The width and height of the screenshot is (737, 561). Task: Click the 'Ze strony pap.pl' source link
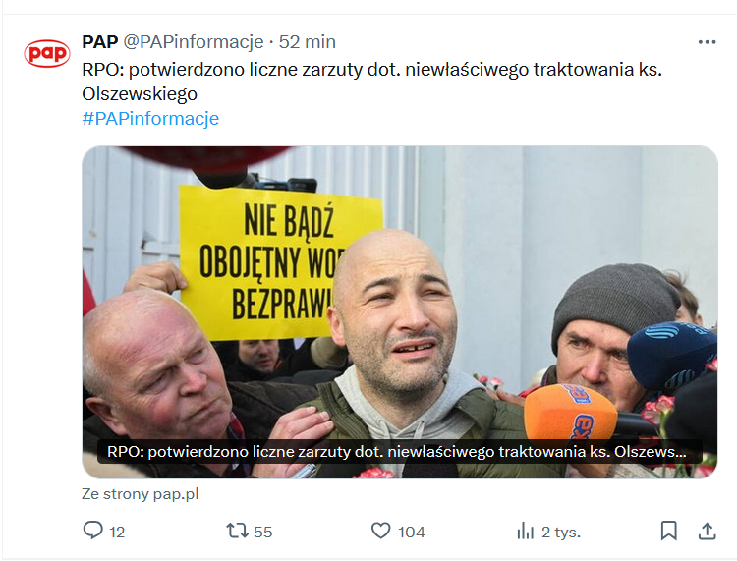[141, 494]
